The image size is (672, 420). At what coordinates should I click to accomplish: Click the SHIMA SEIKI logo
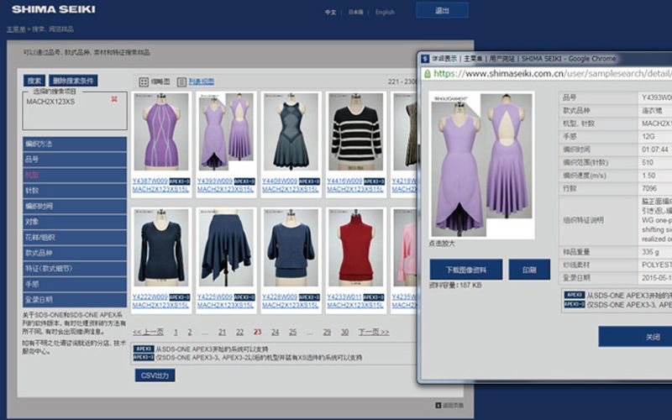click(54, 9)
